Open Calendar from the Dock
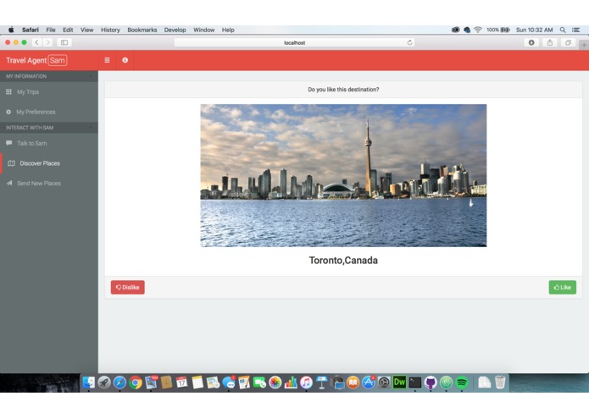This screenshot has height=418, width=589. pos(182,382)
